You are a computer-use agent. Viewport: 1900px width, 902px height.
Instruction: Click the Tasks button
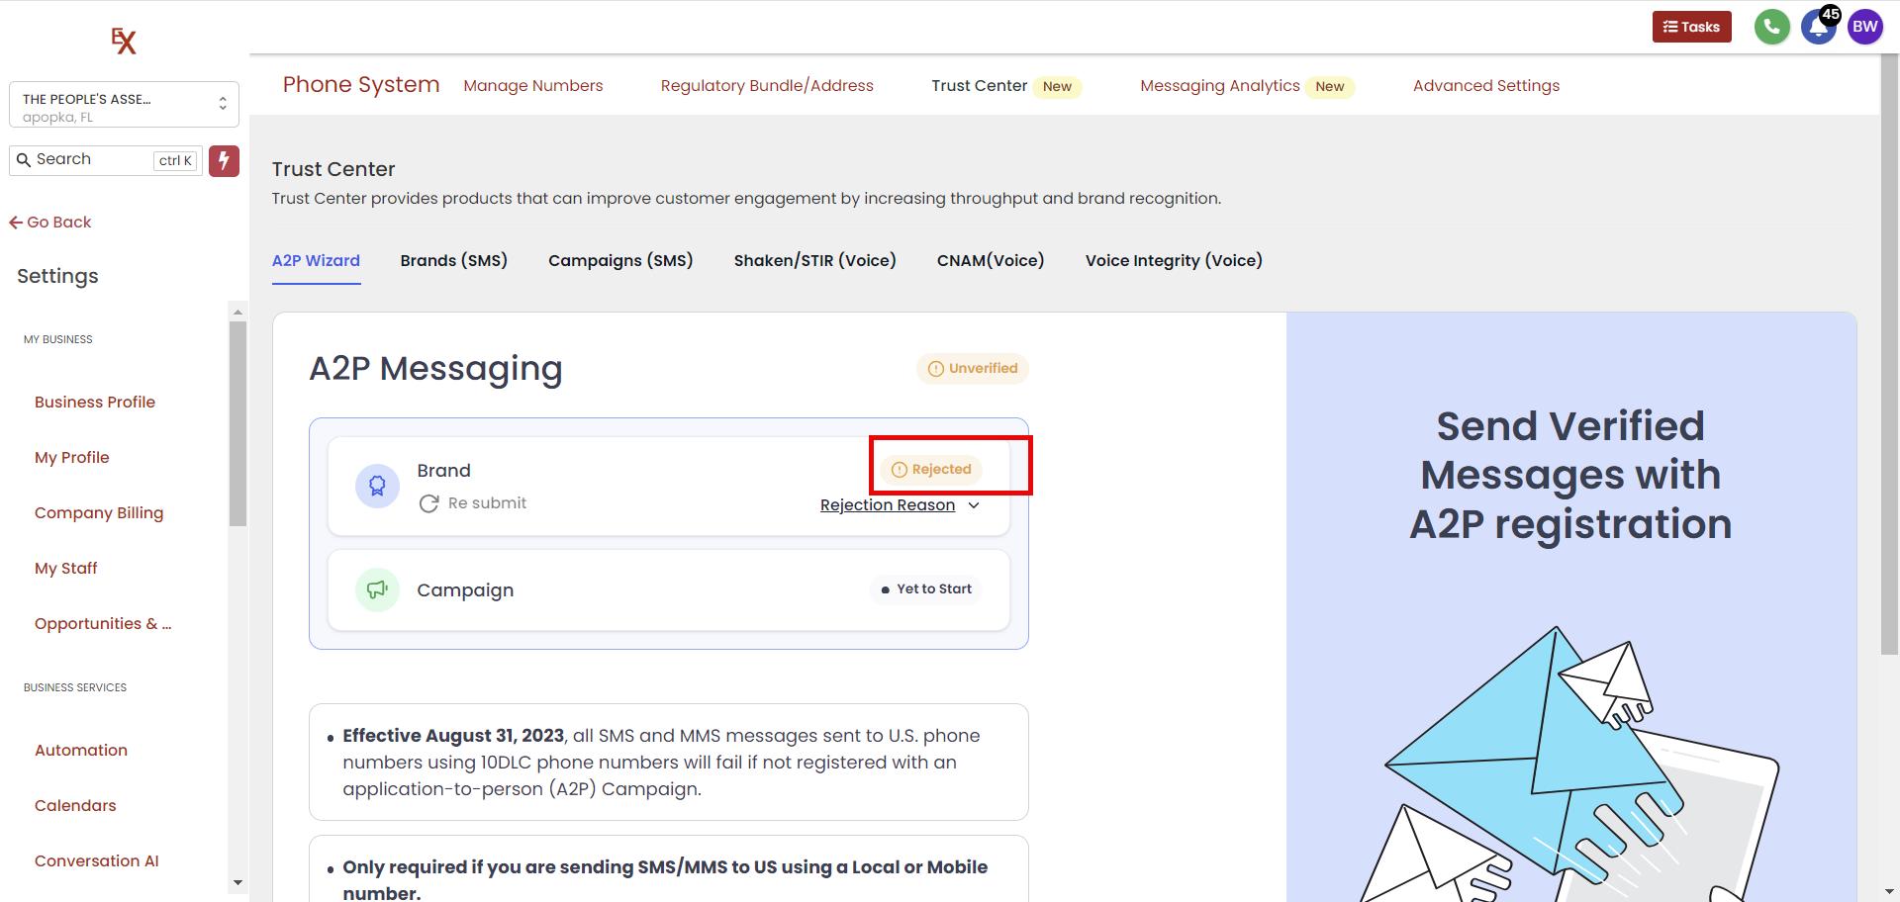pos(1691,27)
